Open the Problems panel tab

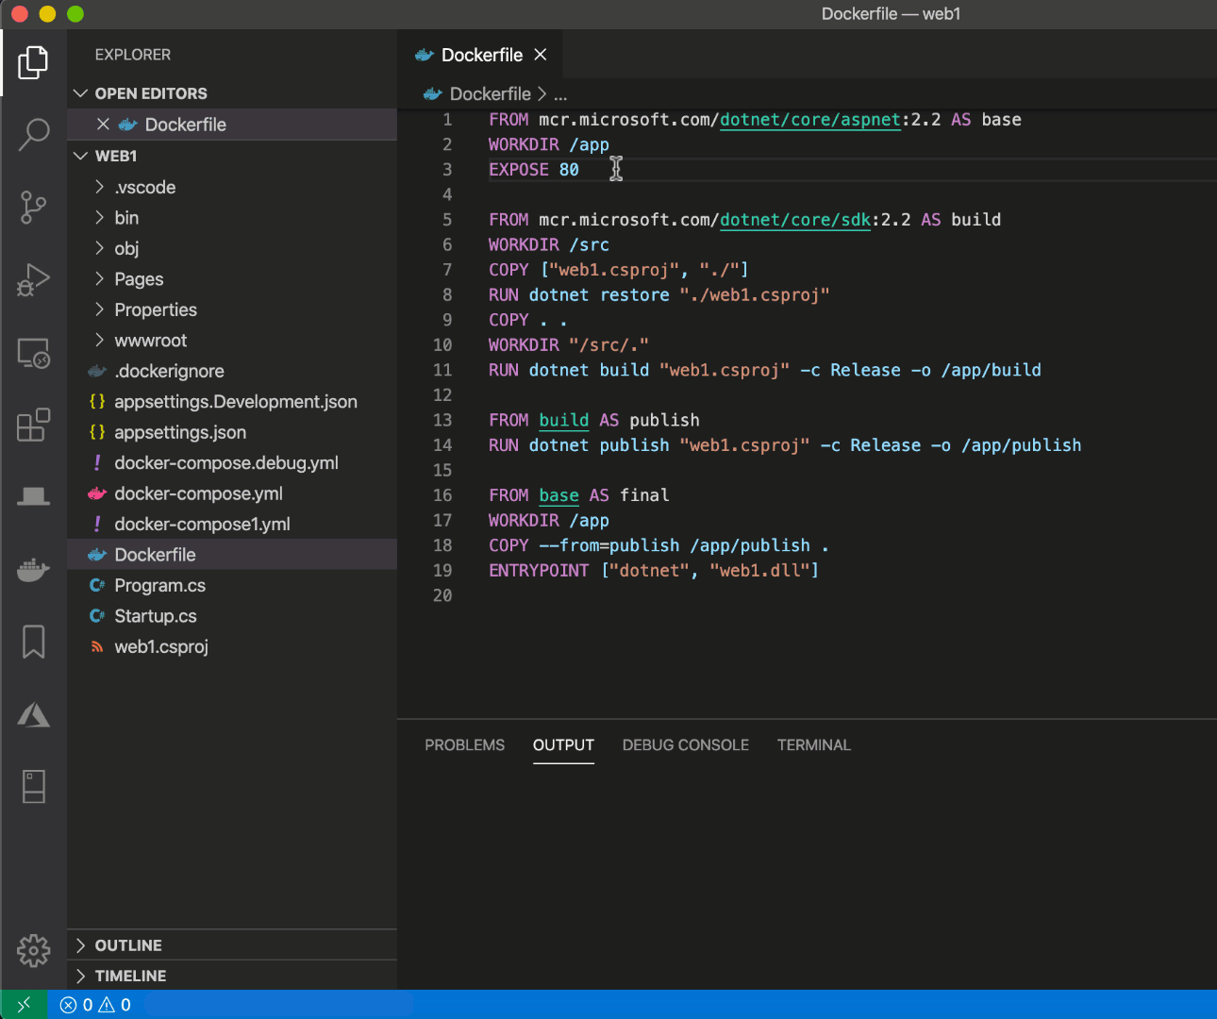pyautogui.click(x=464, y=744)
